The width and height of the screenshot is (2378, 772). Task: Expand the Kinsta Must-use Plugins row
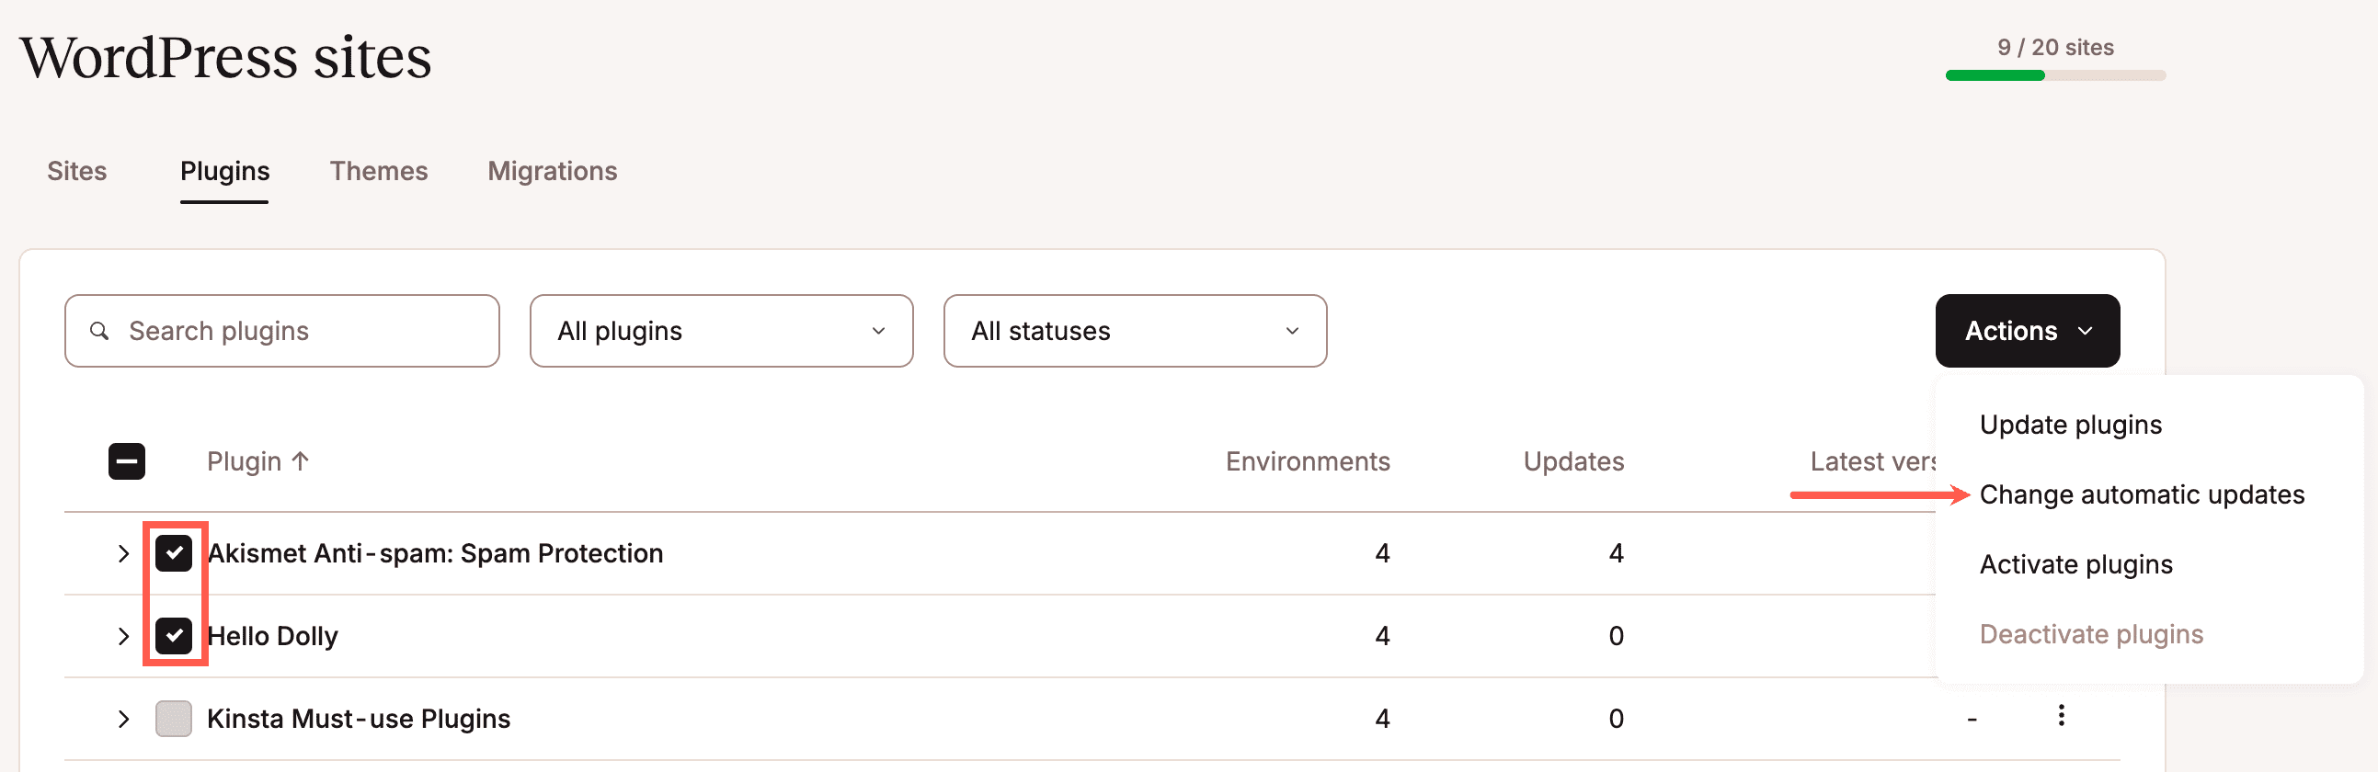[x=123, y=719]
